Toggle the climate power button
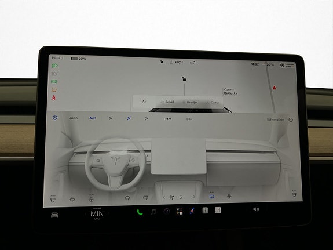333x250 pixels. coord(55,118)
